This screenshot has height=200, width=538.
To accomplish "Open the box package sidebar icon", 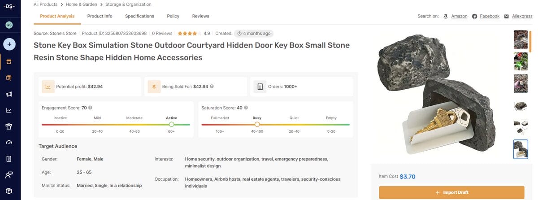I will (9, 191).
